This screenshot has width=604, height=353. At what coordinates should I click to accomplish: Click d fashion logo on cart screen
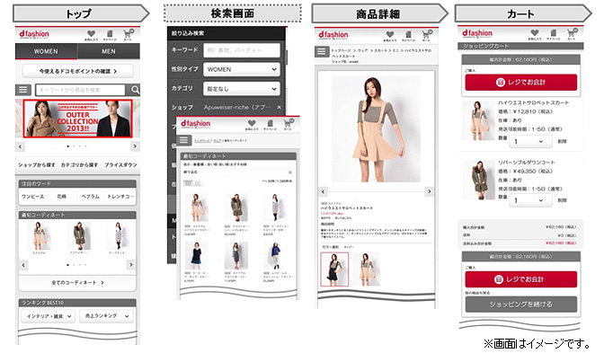click(x=477, y=33)
